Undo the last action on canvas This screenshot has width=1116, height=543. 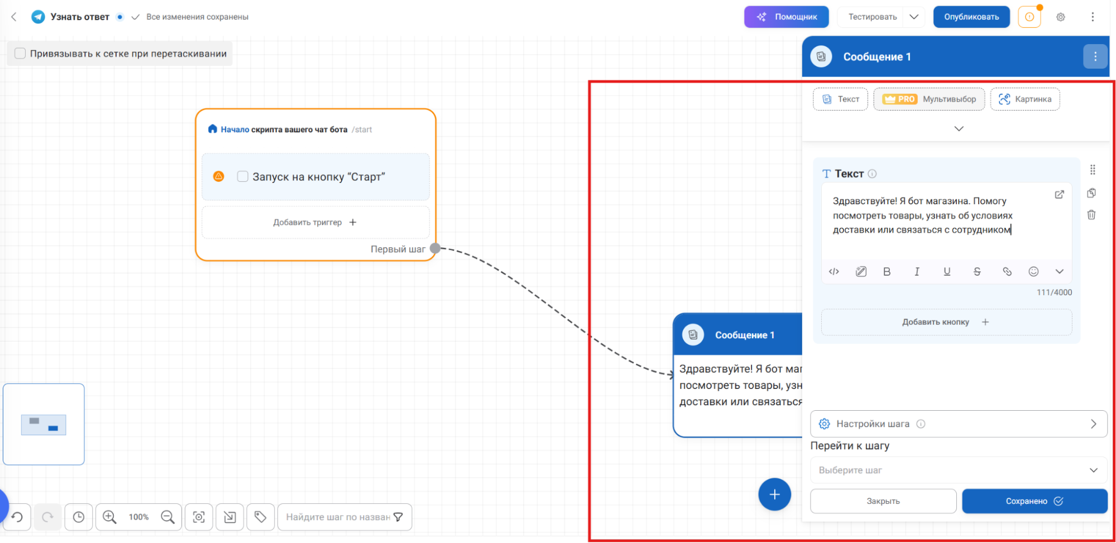pos(17,517)
